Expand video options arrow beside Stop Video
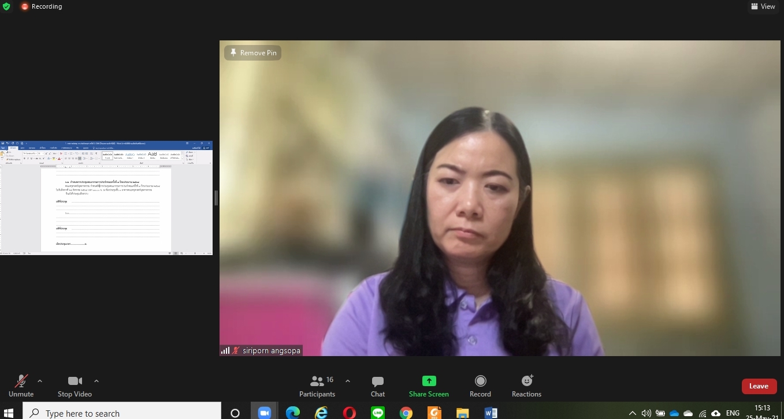Image resolution: width=784 pixels, height=419 pixels. [96, 381]
